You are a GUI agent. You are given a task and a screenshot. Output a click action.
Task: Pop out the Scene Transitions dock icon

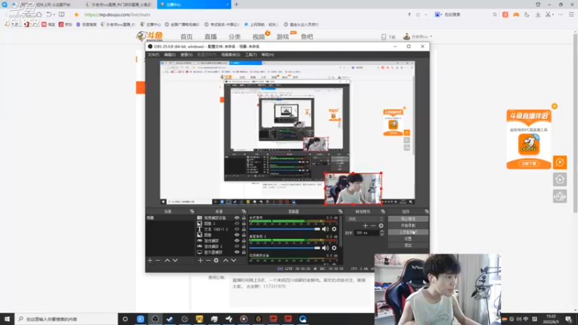(383, 212)
